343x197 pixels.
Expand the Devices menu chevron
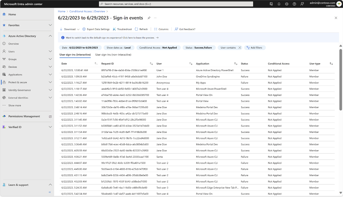point(50,67)
